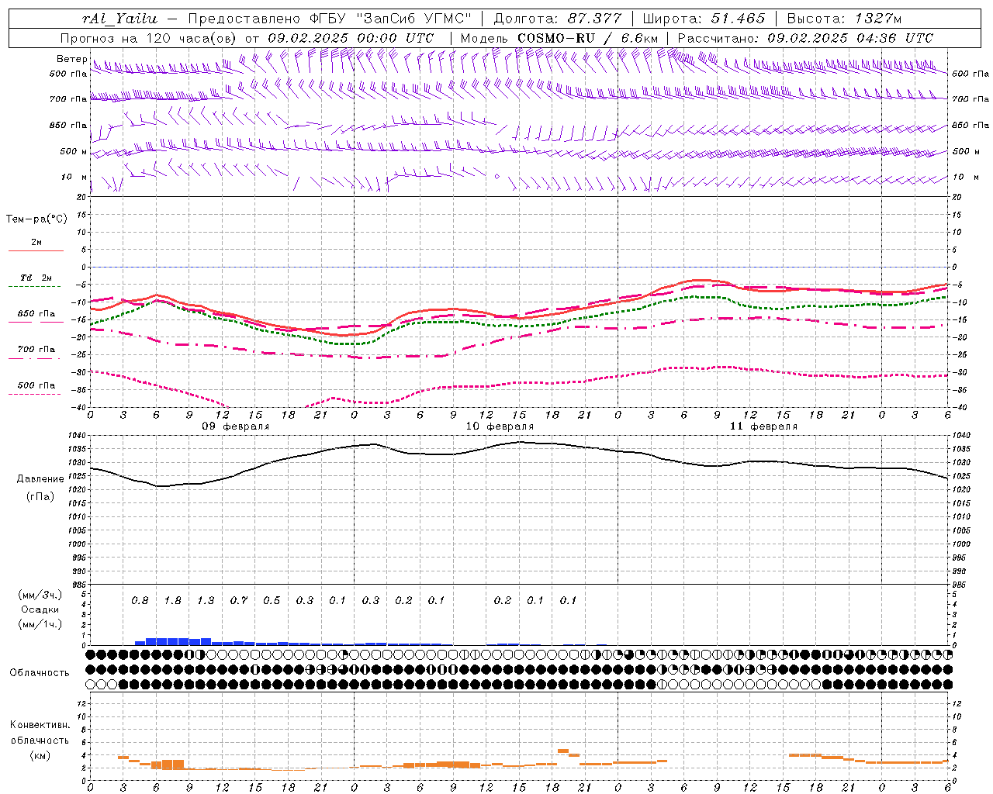Click the right-side 500 гПа wind label
Screen dimensions: 993x794
971,74
